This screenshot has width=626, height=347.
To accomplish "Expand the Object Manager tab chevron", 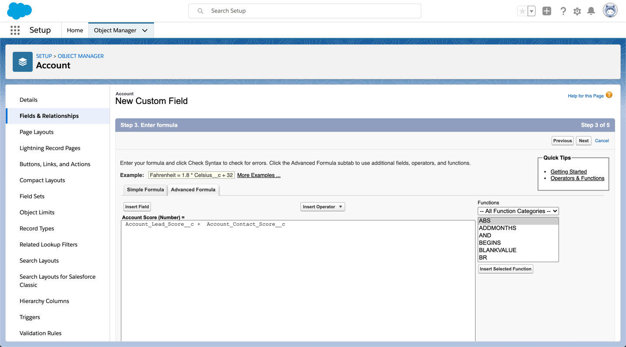I will click(145, 30).
